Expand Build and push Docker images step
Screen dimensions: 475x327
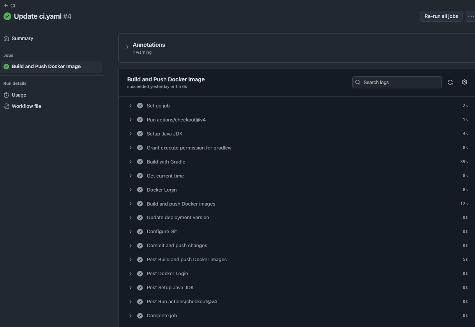131,204
